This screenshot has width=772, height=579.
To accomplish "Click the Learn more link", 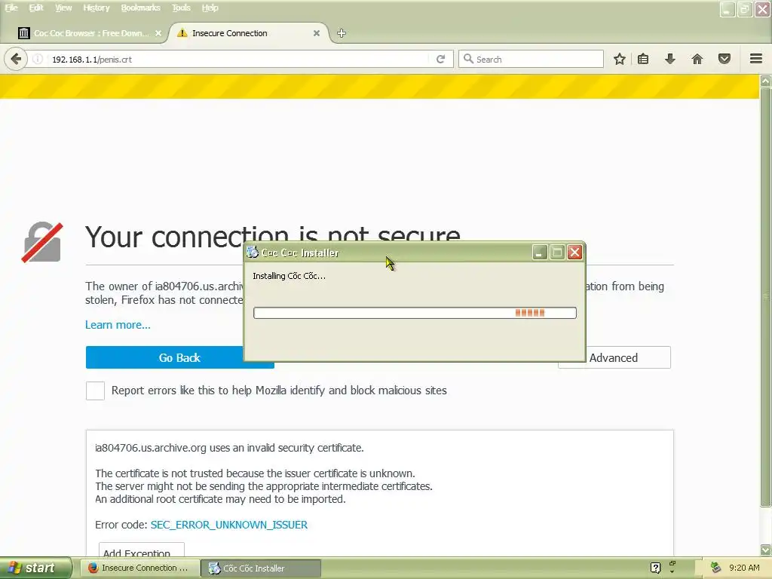I will tap(118, 325).
